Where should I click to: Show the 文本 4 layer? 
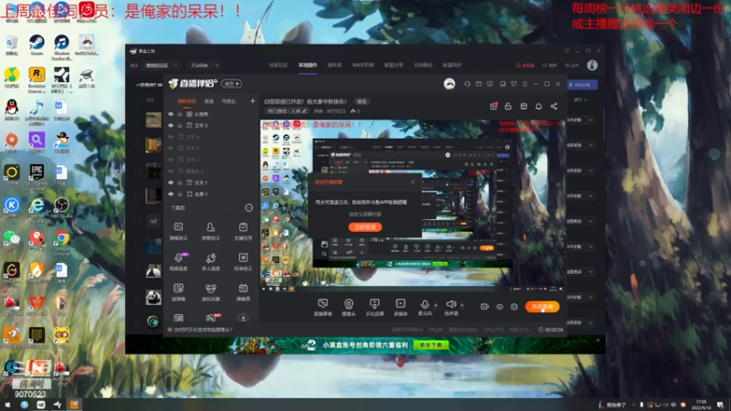tap(171, 137)
